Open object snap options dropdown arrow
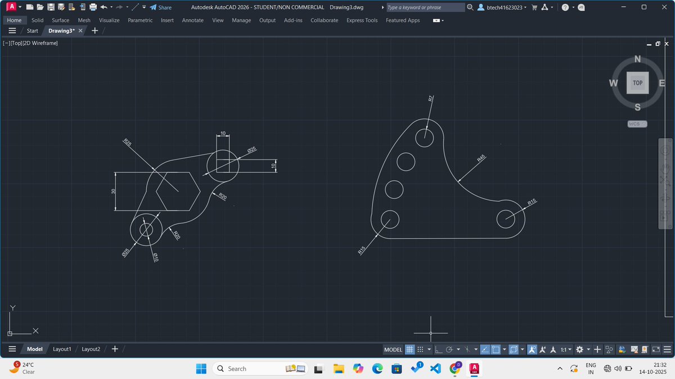Viewport: 675px width, 379px height. [x=505, y=349]
